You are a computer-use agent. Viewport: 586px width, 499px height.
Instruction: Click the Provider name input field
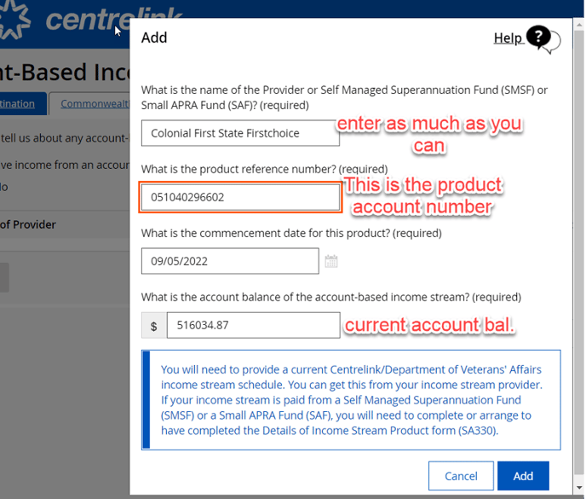(239, 133)
